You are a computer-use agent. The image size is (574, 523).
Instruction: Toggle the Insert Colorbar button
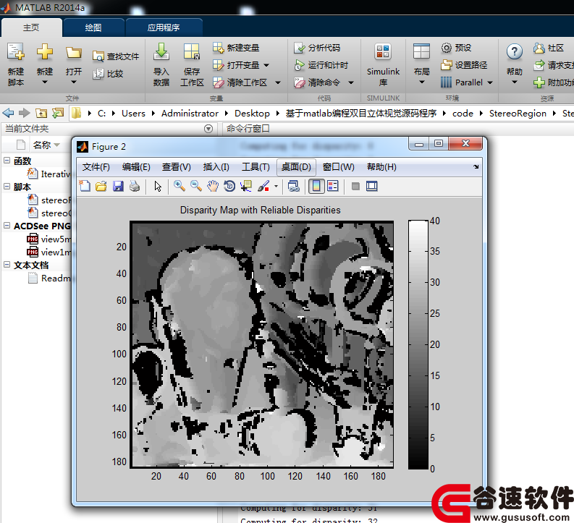[316, 186]
